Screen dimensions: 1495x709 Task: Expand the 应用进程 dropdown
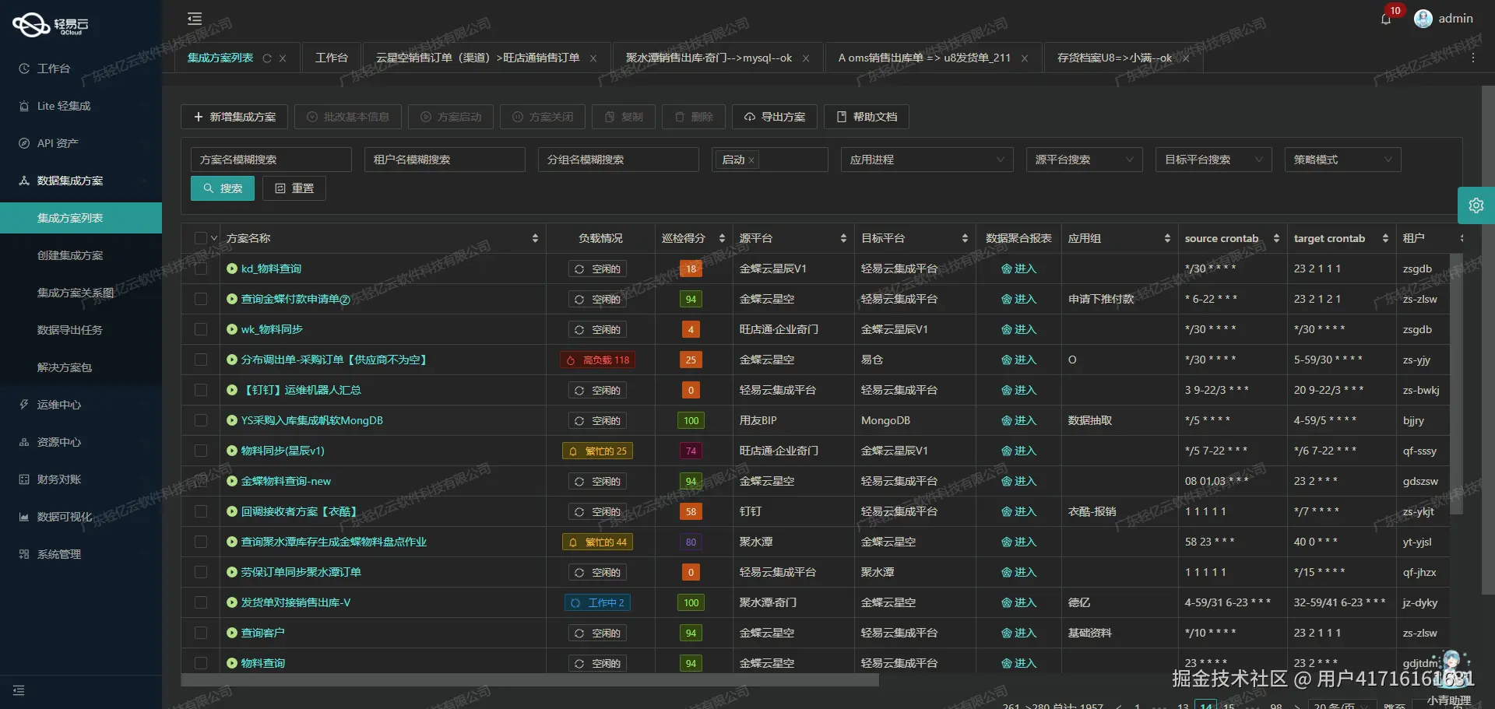coord(927,160)
